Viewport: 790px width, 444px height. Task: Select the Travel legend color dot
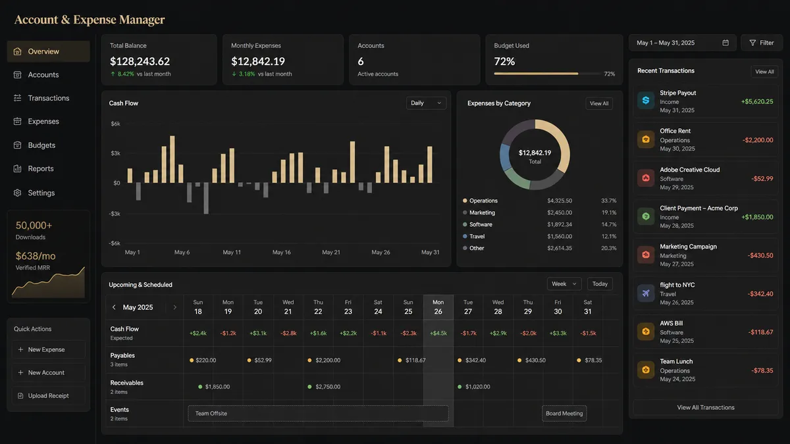point(465,236)
